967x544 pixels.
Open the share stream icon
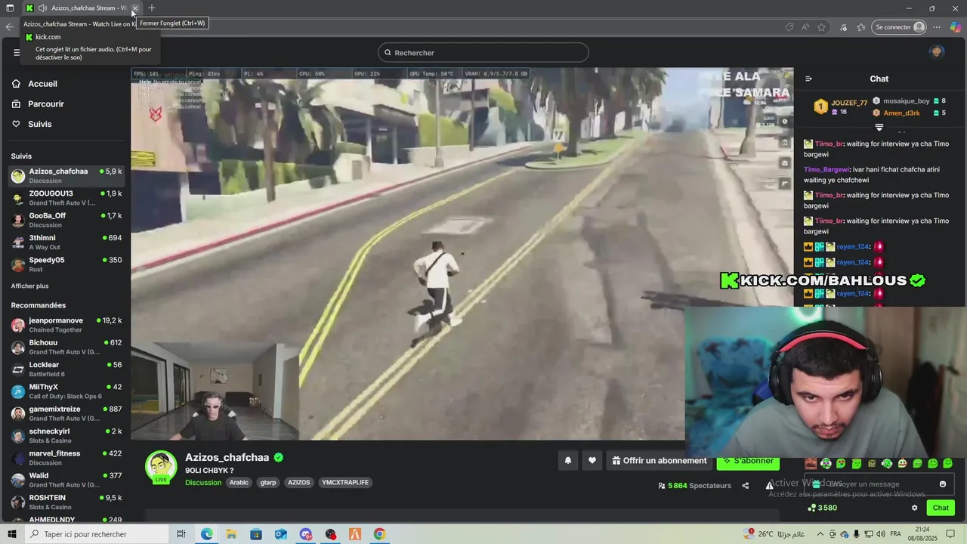(746, 486)
